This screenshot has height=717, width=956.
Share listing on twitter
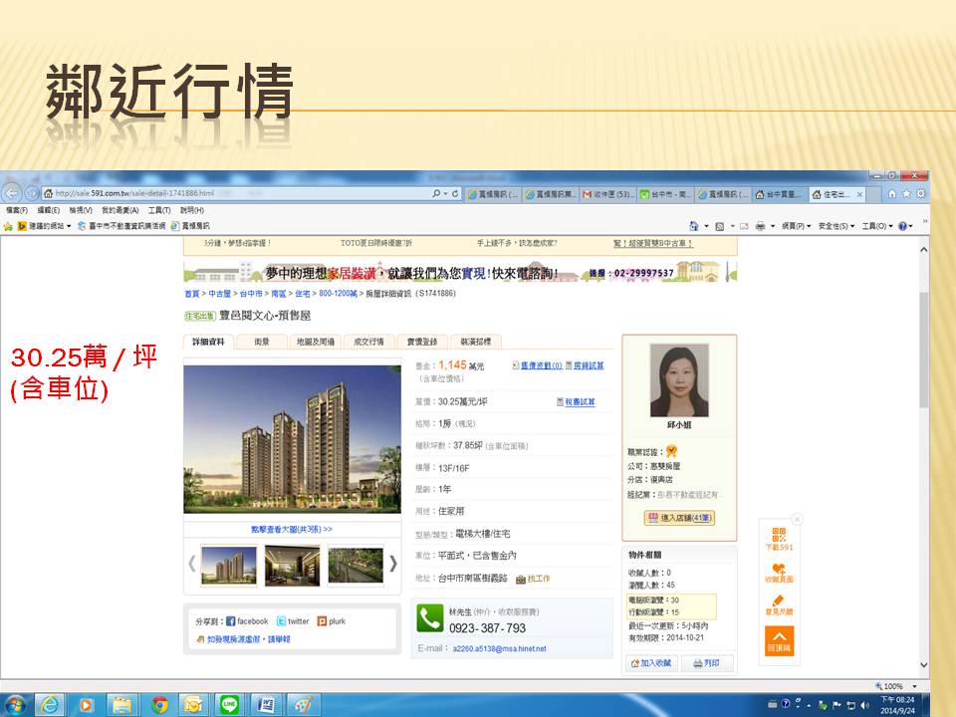(x=293, y=621)
